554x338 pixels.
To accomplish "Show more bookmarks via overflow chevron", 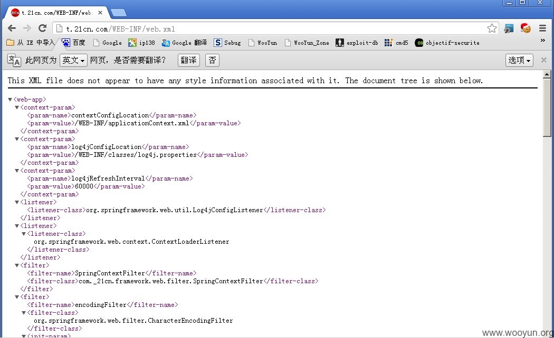I will point(543,41).
